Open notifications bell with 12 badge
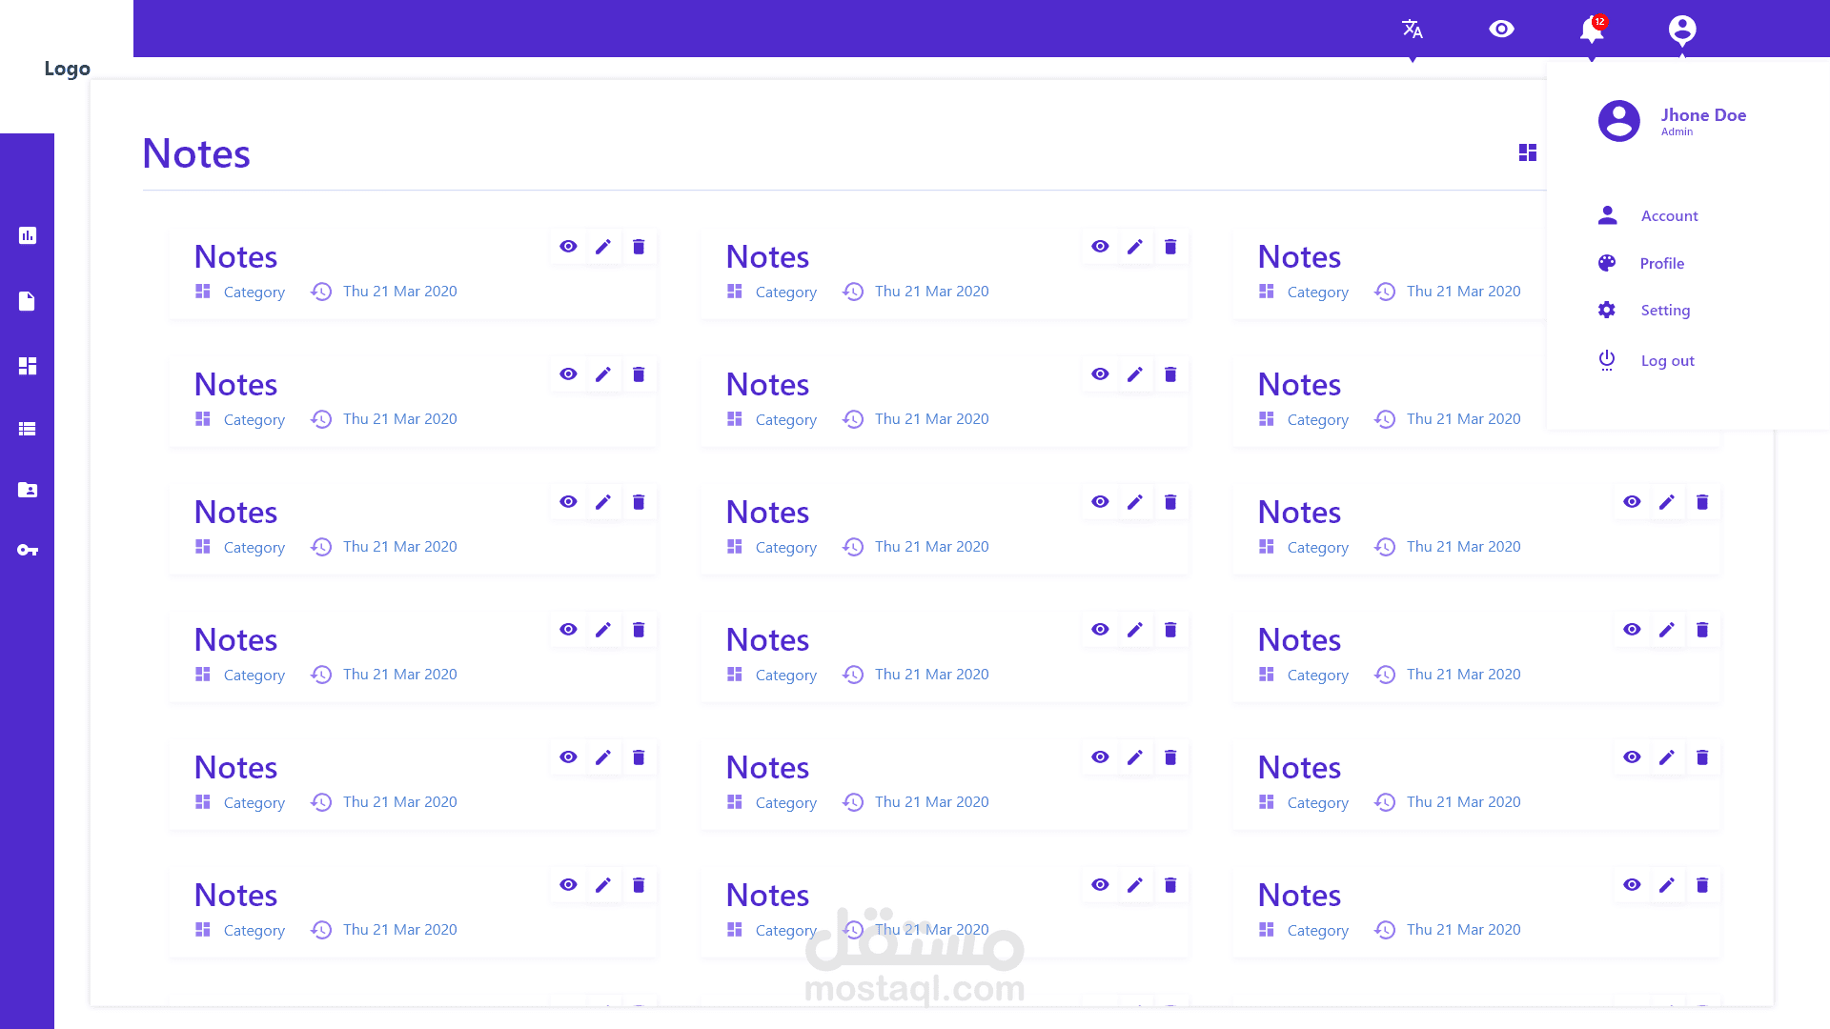 tap(1591, 30)
